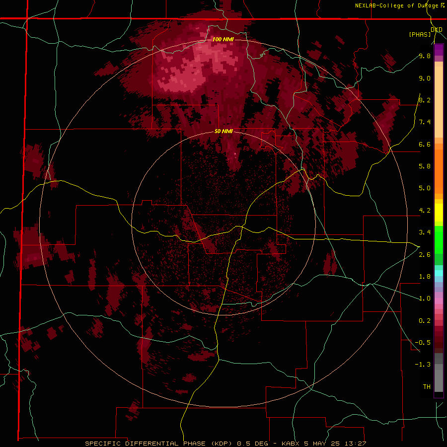Image resolution: width=447 pixels, height=447 pixels.
Task: Click the 50 NMI range ring label
Action: point(223,131)
